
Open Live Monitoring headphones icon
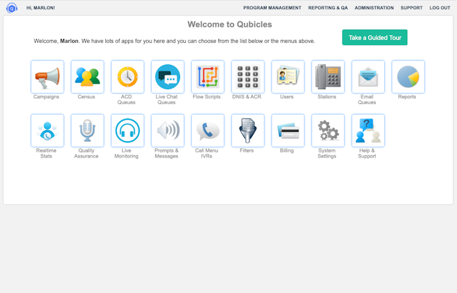pyautogui.click(x=127, y=131)
